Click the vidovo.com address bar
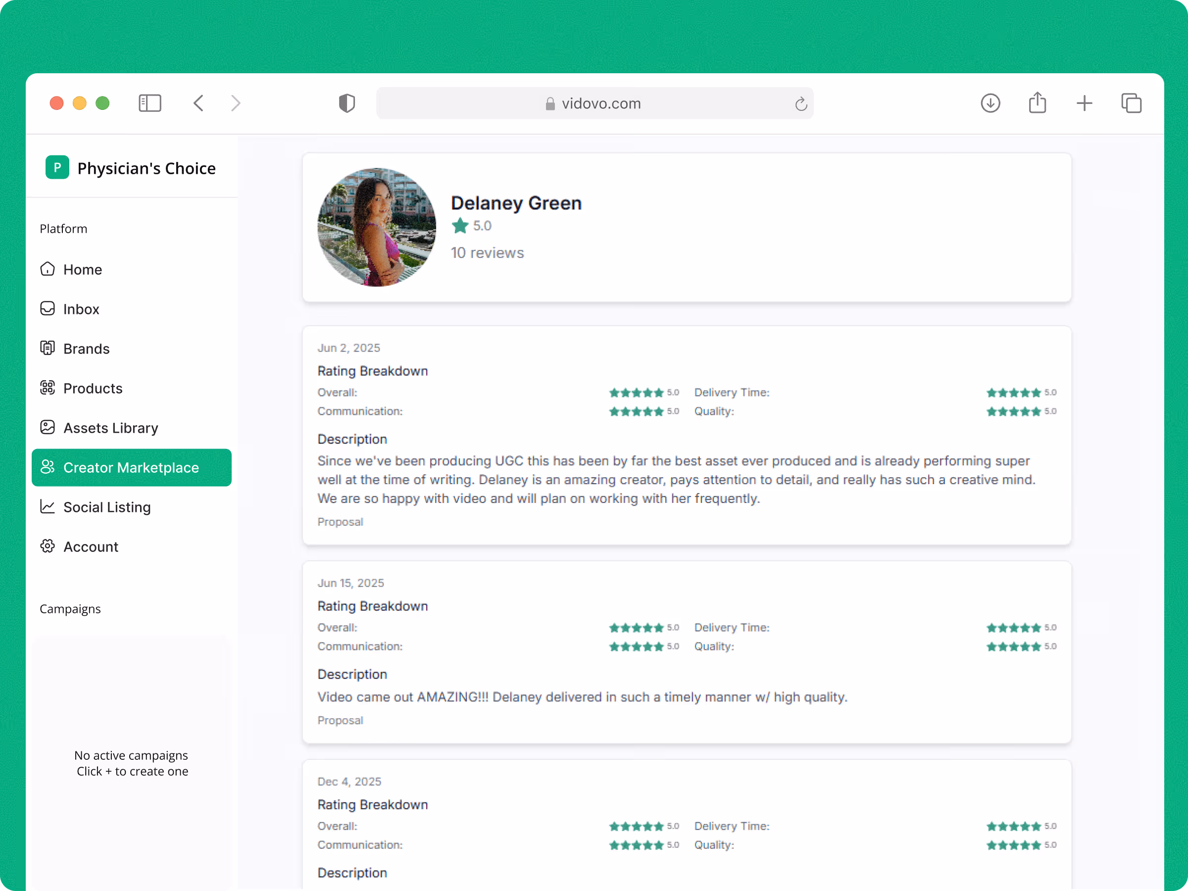This screenshot has height=891, width=1188. [594, 103]
